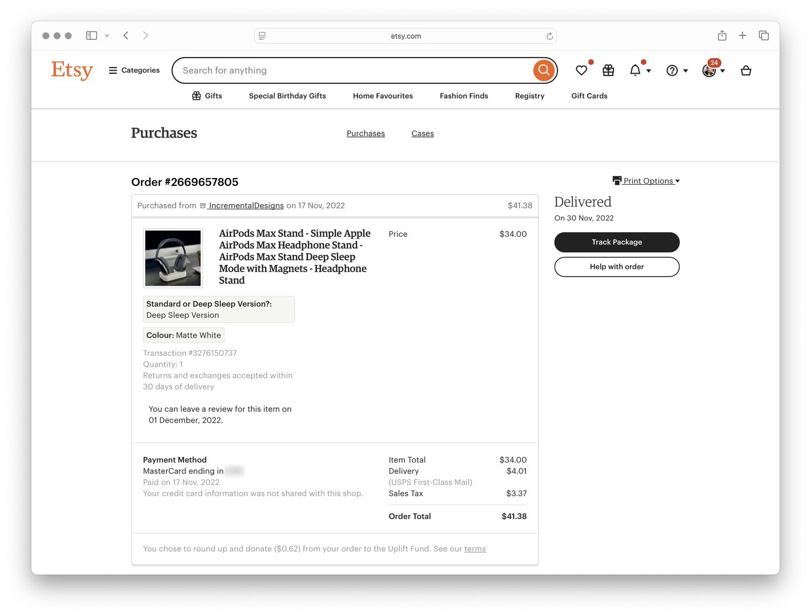Image resolution: width=811 pixels, height=616 pixels.
Task: Click the 'Deep Sleep Version' variation text
Action: click(x=183, y=315)
